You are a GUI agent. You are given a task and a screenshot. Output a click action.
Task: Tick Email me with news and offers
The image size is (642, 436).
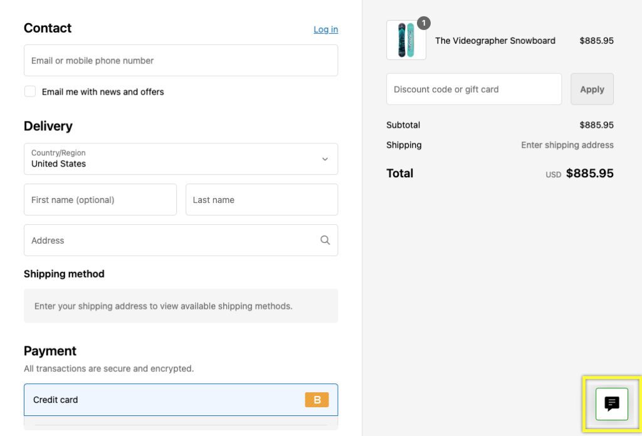point(30,91)
